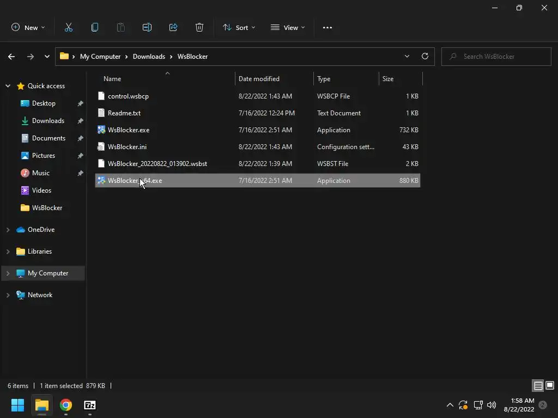Click the Cut scissors icon
The height and width of the screenshot is (418, 558).
68,27
